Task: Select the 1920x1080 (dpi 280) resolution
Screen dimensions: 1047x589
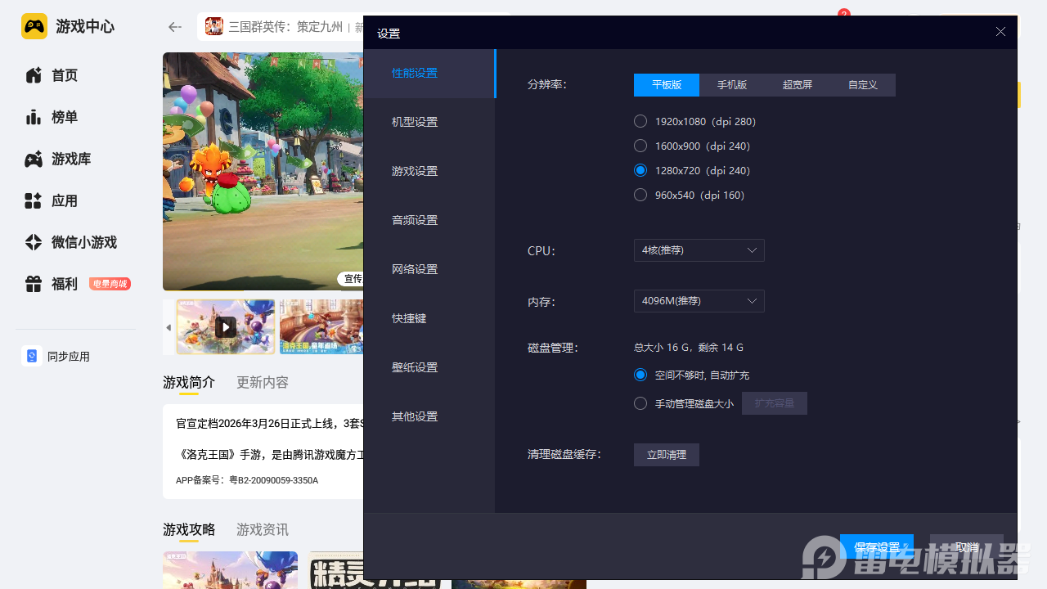Action: pyautogui.click(x=640, y=121)
